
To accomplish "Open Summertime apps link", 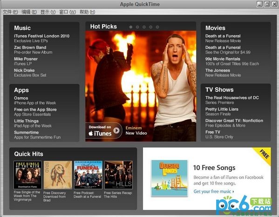I will coord(37,135).
